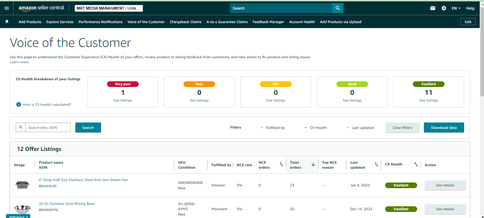Viewport: 484px width, 218px height.
Task: Click the Jan 8, 2024 date cell
Action: click(360, 185)
